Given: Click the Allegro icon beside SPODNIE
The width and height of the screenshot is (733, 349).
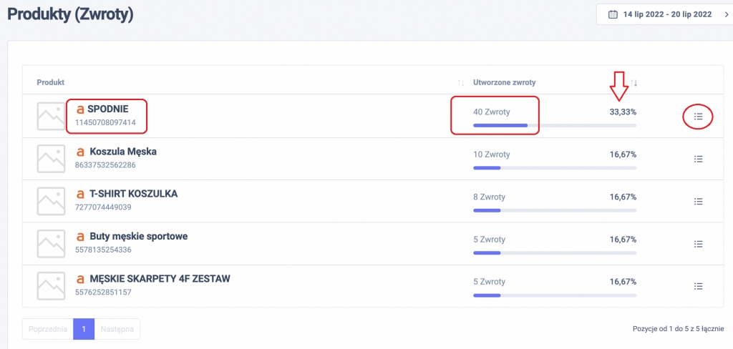Looking at the screenshot, I should [80, 109].
